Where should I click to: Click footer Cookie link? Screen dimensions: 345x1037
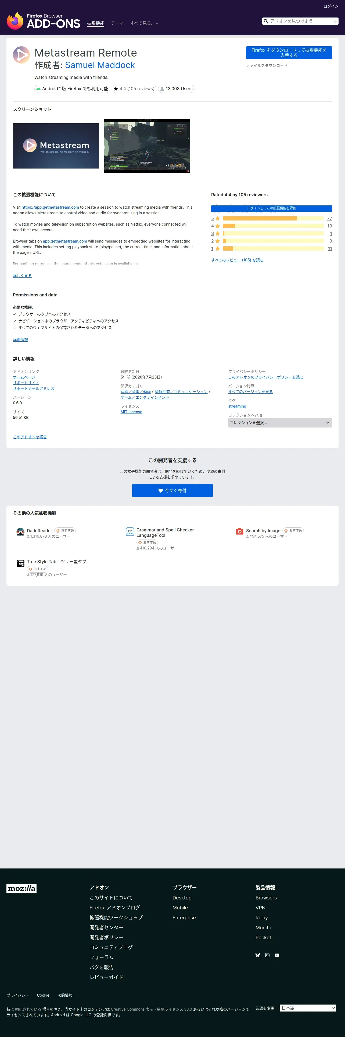point(43,995)
